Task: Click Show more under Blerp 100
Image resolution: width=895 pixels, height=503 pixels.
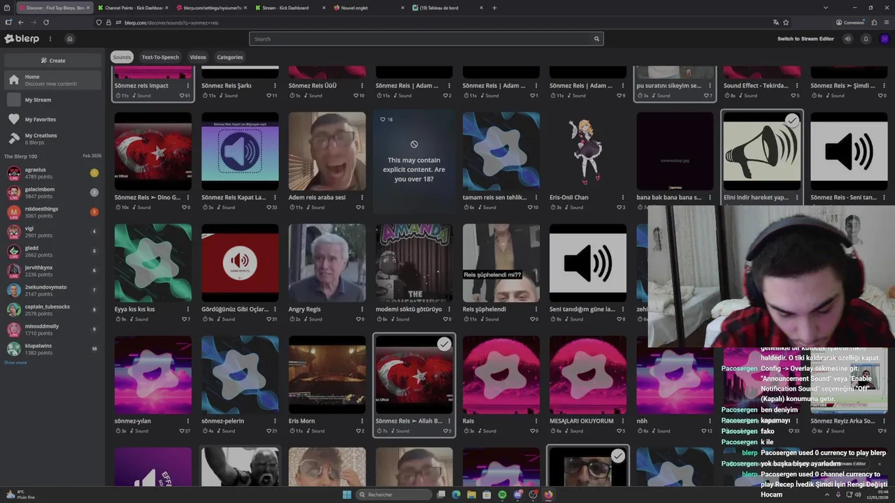Action: (15, 363)
